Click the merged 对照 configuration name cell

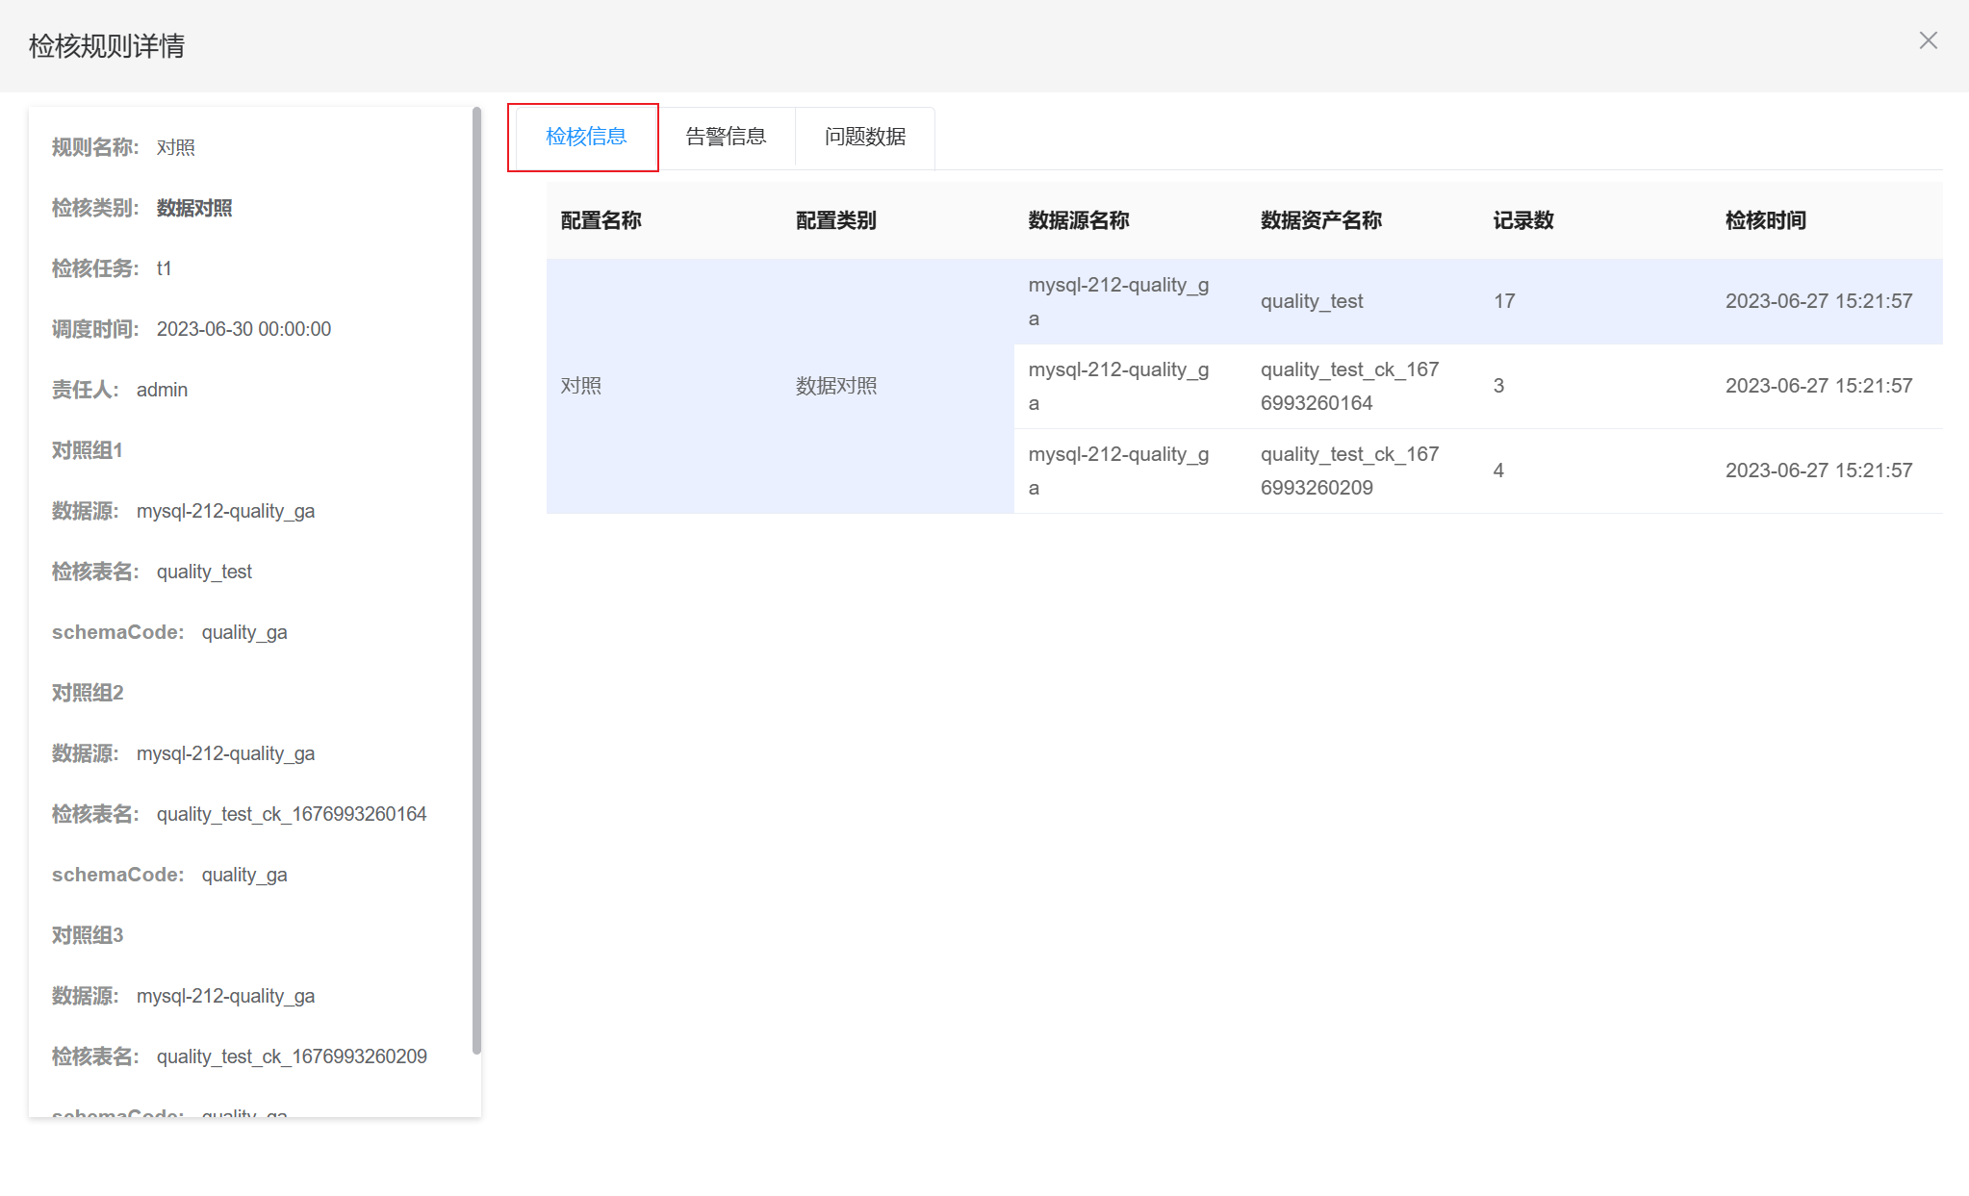[x=581, y=386]
